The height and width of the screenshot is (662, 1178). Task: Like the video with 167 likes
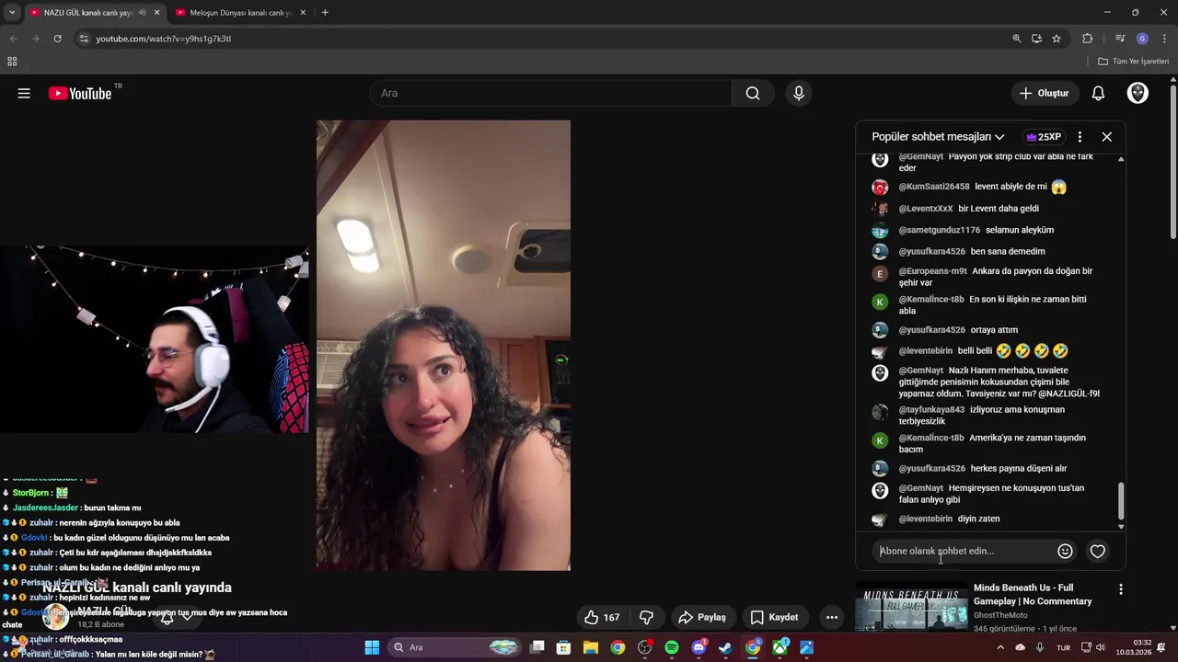tap(602, 617)
